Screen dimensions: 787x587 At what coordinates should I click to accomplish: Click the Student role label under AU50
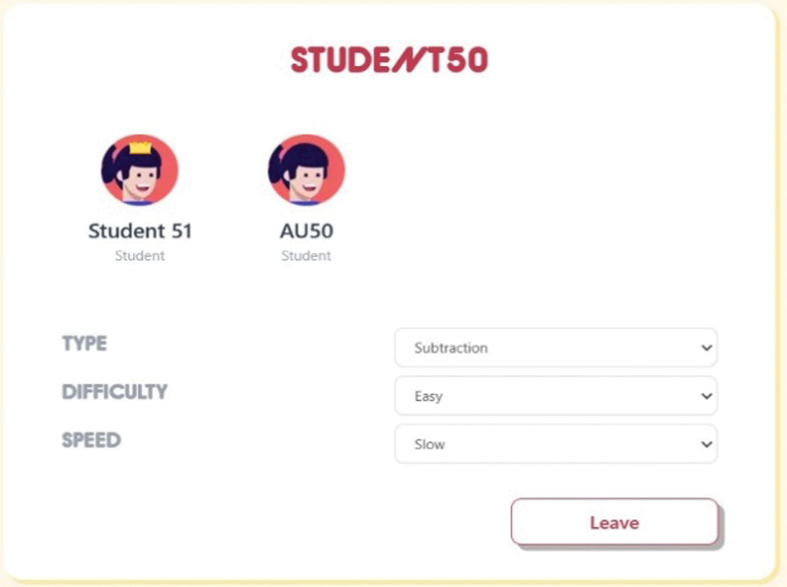pyautogui.click(x=306, y=256)
